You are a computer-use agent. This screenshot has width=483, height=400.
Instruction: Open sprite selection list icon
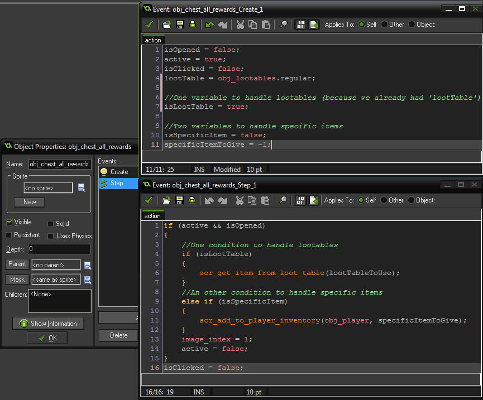click(x=82, y=187)
